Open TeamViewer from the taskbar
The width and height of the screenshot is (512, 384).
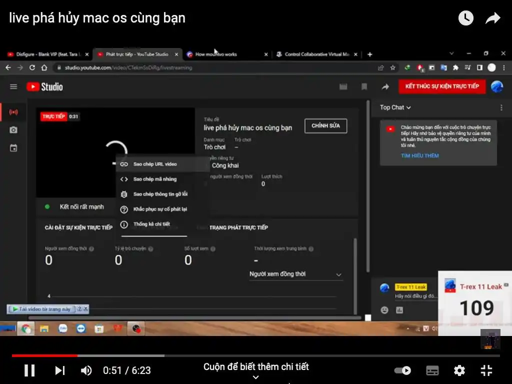click(81, 328)
